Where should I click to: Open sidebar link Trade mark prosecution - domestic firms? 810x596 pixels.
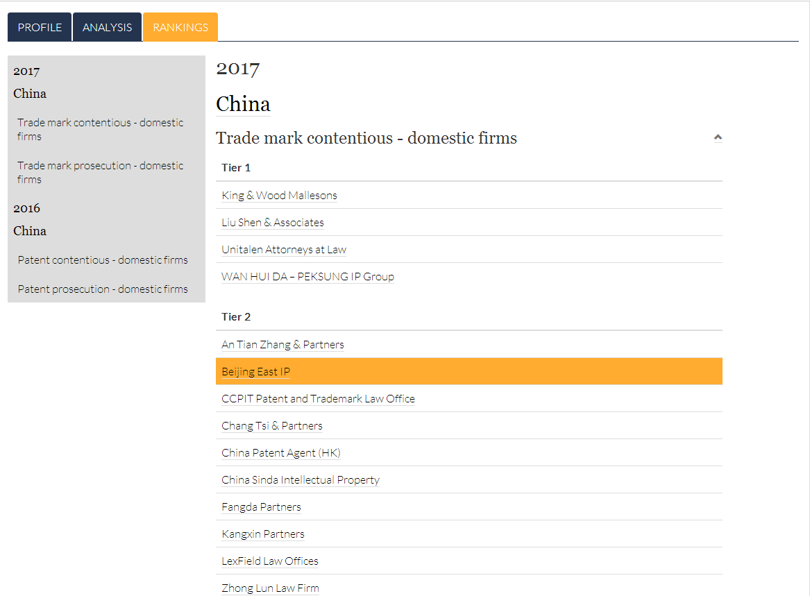pyautogui.click(x=100, y=173)
